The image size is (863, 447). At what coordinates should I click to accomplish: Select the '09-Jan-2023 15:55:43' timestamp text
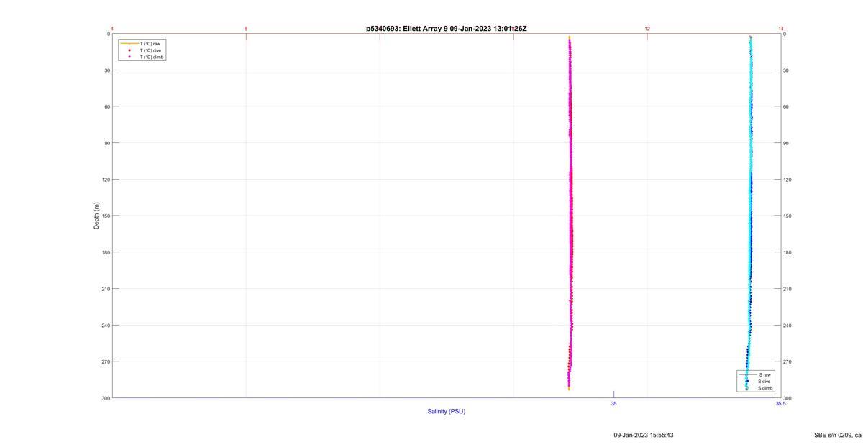point(644,435)
